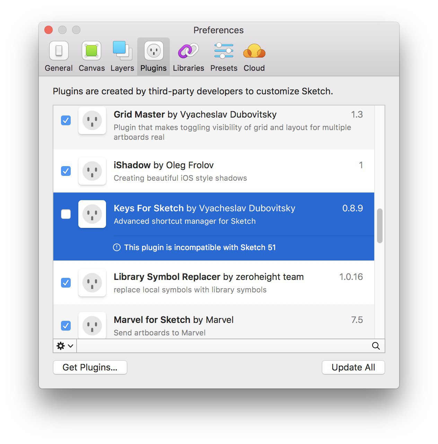Click the plugin list scrollbar thumb
The image size is (438, 444).
point(380,226)
